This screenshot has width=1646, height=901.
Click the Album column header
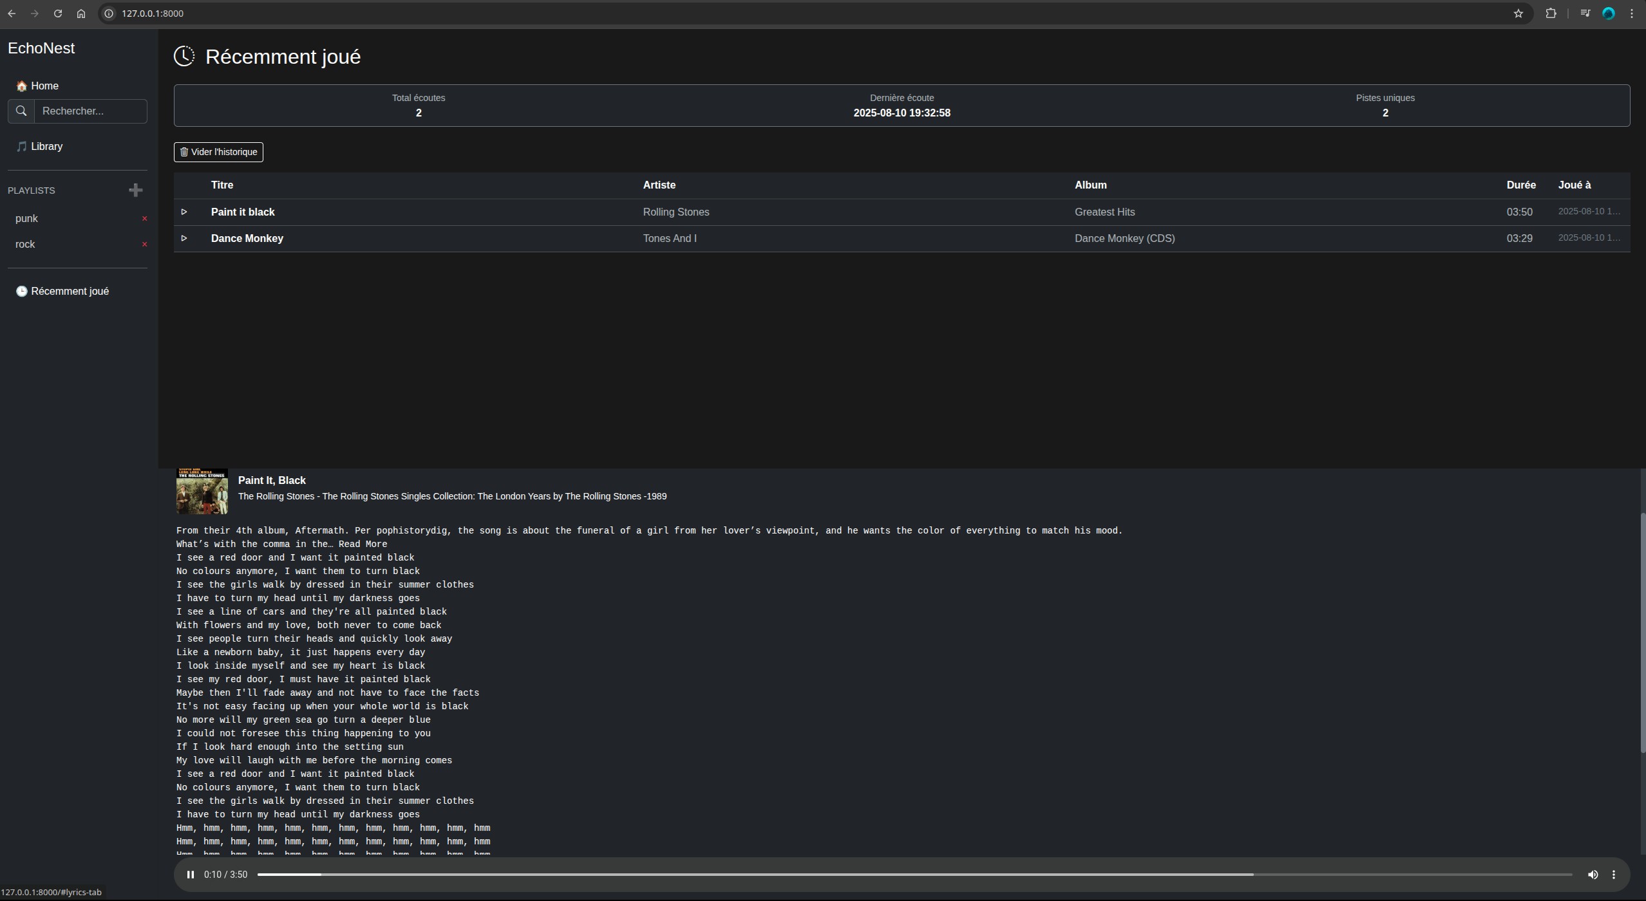tap(1090, 185)
